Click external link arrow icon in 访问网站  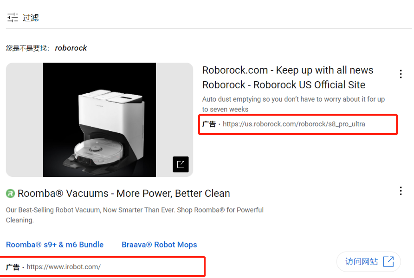click(388, 262)
